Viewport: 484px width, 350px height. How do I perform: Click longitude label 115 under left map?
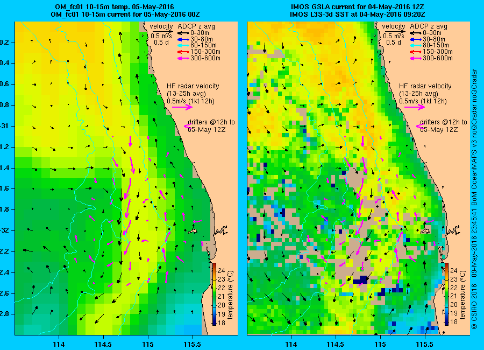(x=148, y=344)
